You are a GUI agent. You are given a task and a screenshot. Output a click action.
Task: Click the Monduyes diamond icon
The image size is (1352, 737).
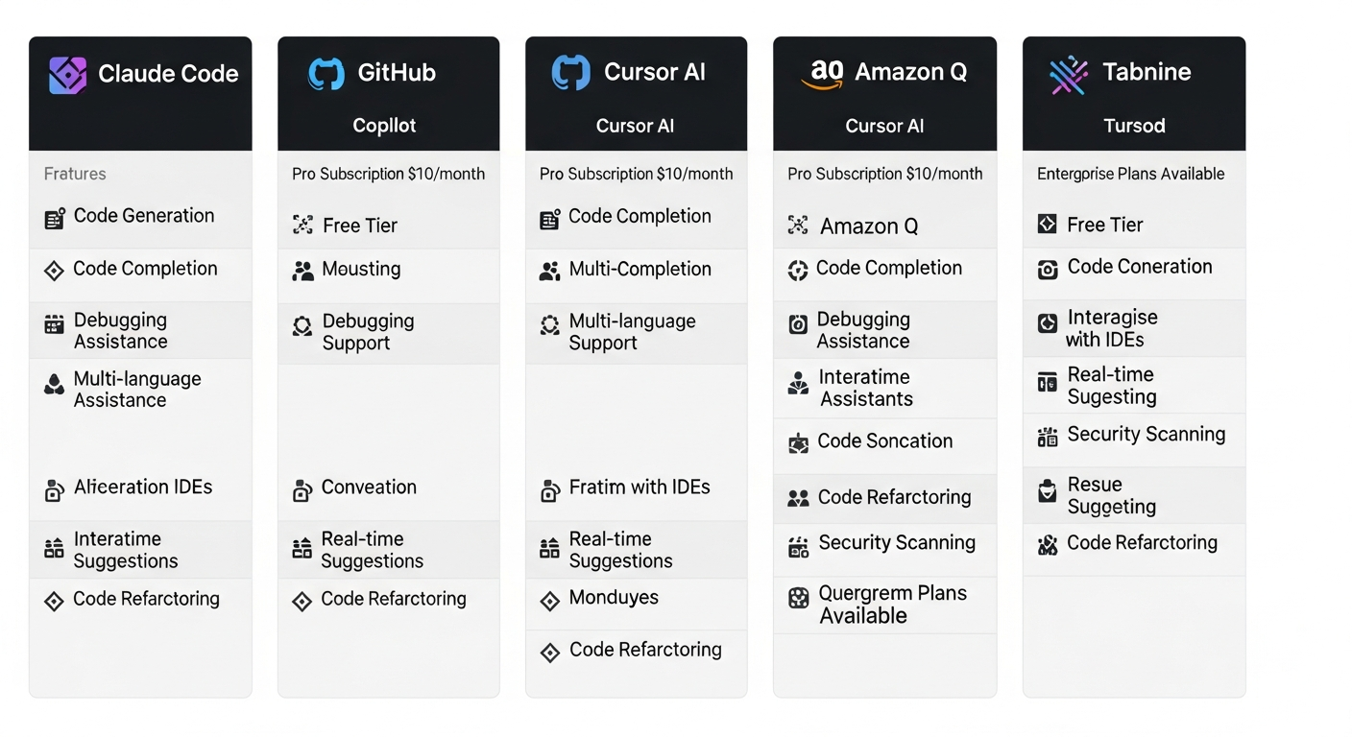pos(549,602)
